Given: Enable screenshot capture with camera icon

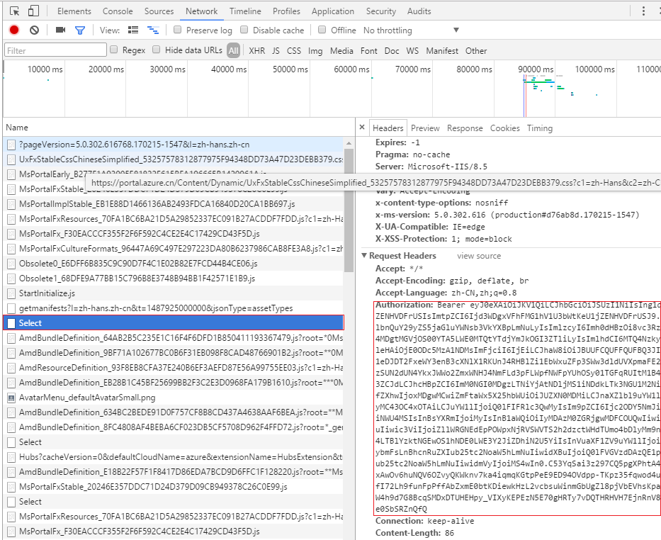Looking at the screenshot, I should coord(59,30).
